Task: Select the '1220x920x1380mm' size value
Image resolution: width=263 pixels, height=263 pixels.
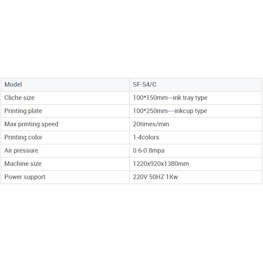Action: tap(161, 163)
